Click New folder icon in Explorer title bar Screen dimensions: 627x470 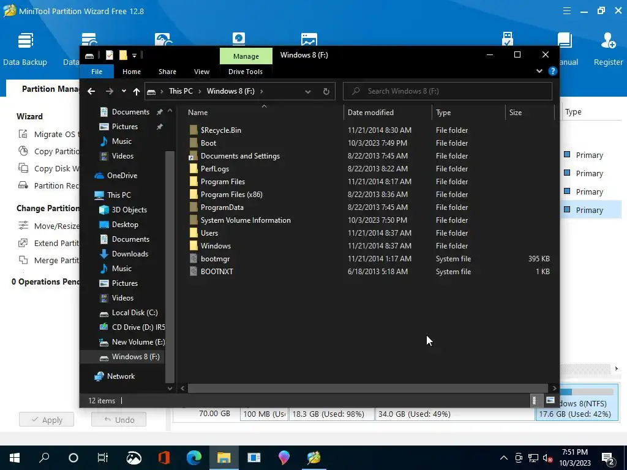pyautogui.click(x=123, y=55)
